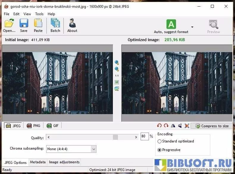The height and width of the screenshot is (174, 235).
Task: Switch to the PNG format tab
Action: tap(33, 126)
